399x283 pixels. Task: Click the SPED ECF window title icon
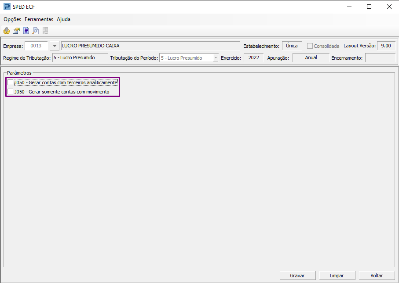pyautogui.click(x=7, y=7)
